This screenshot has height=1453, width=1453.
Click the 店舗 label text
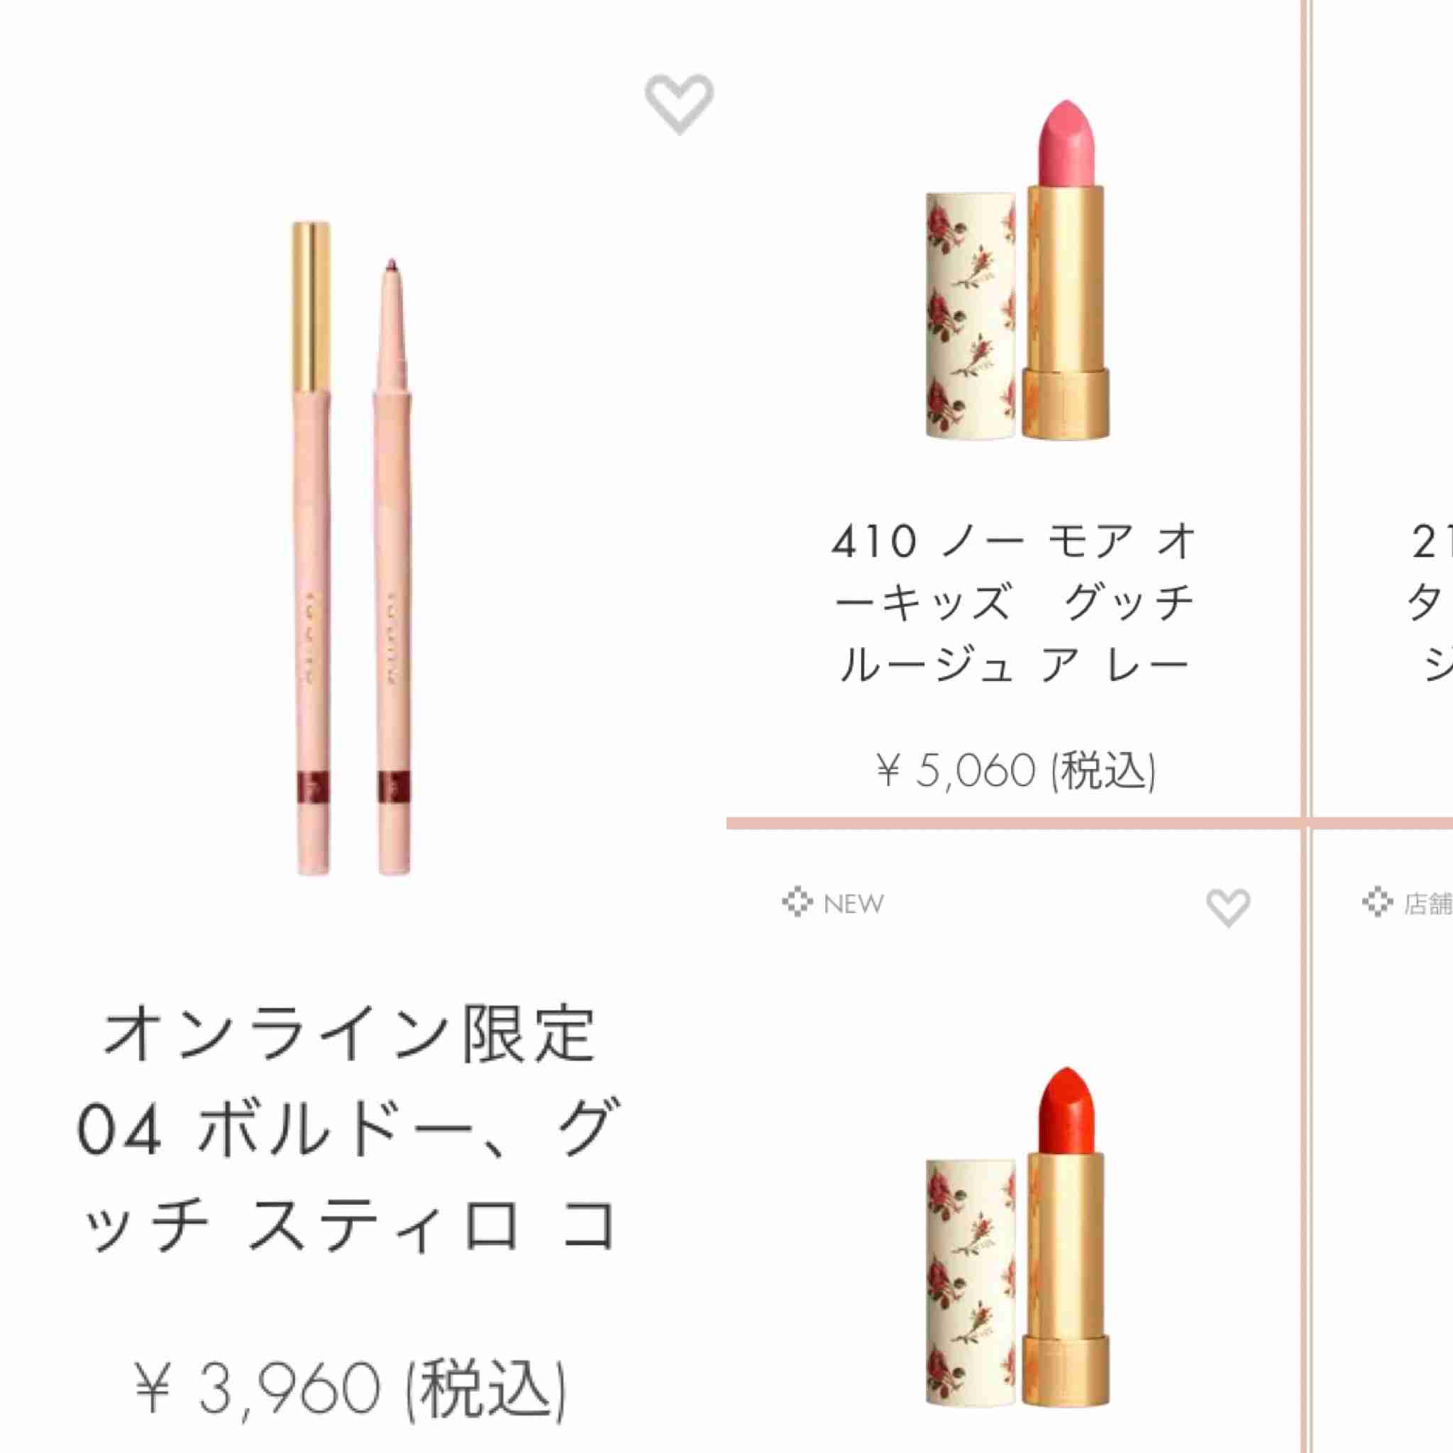(1428, 903)
